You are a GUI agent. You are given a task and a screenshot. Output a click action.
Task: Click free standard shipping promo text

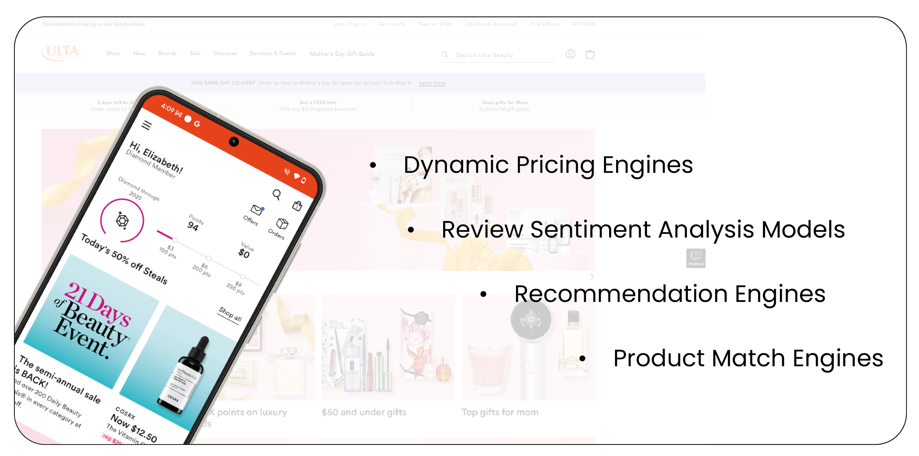[93, 24]
